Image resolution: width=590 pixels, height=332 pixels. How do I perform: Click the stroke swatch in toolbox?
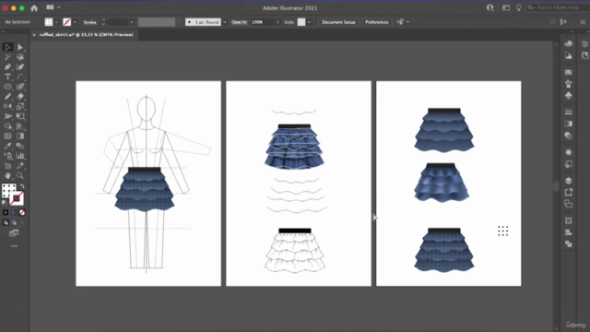coord(17,198)
